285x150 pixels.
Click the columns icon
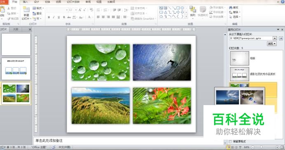125,17
